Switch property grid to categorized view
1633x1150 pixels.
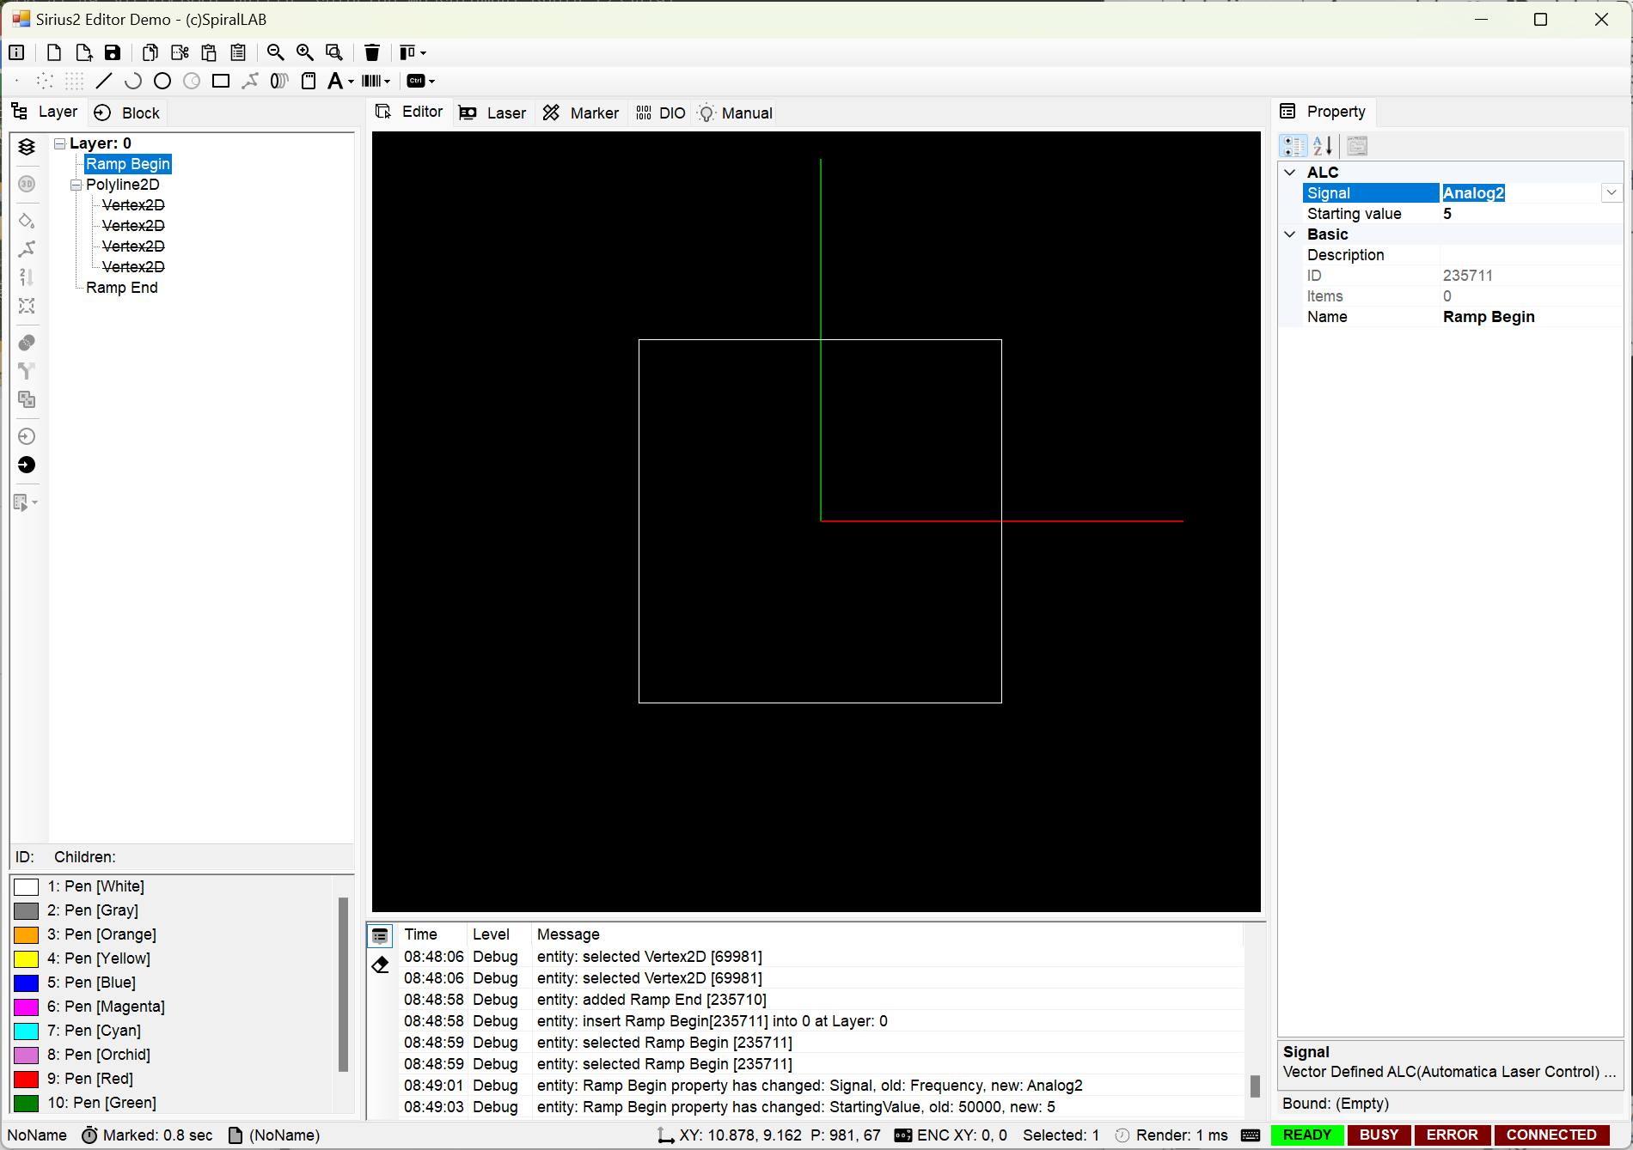[1294, 146]
